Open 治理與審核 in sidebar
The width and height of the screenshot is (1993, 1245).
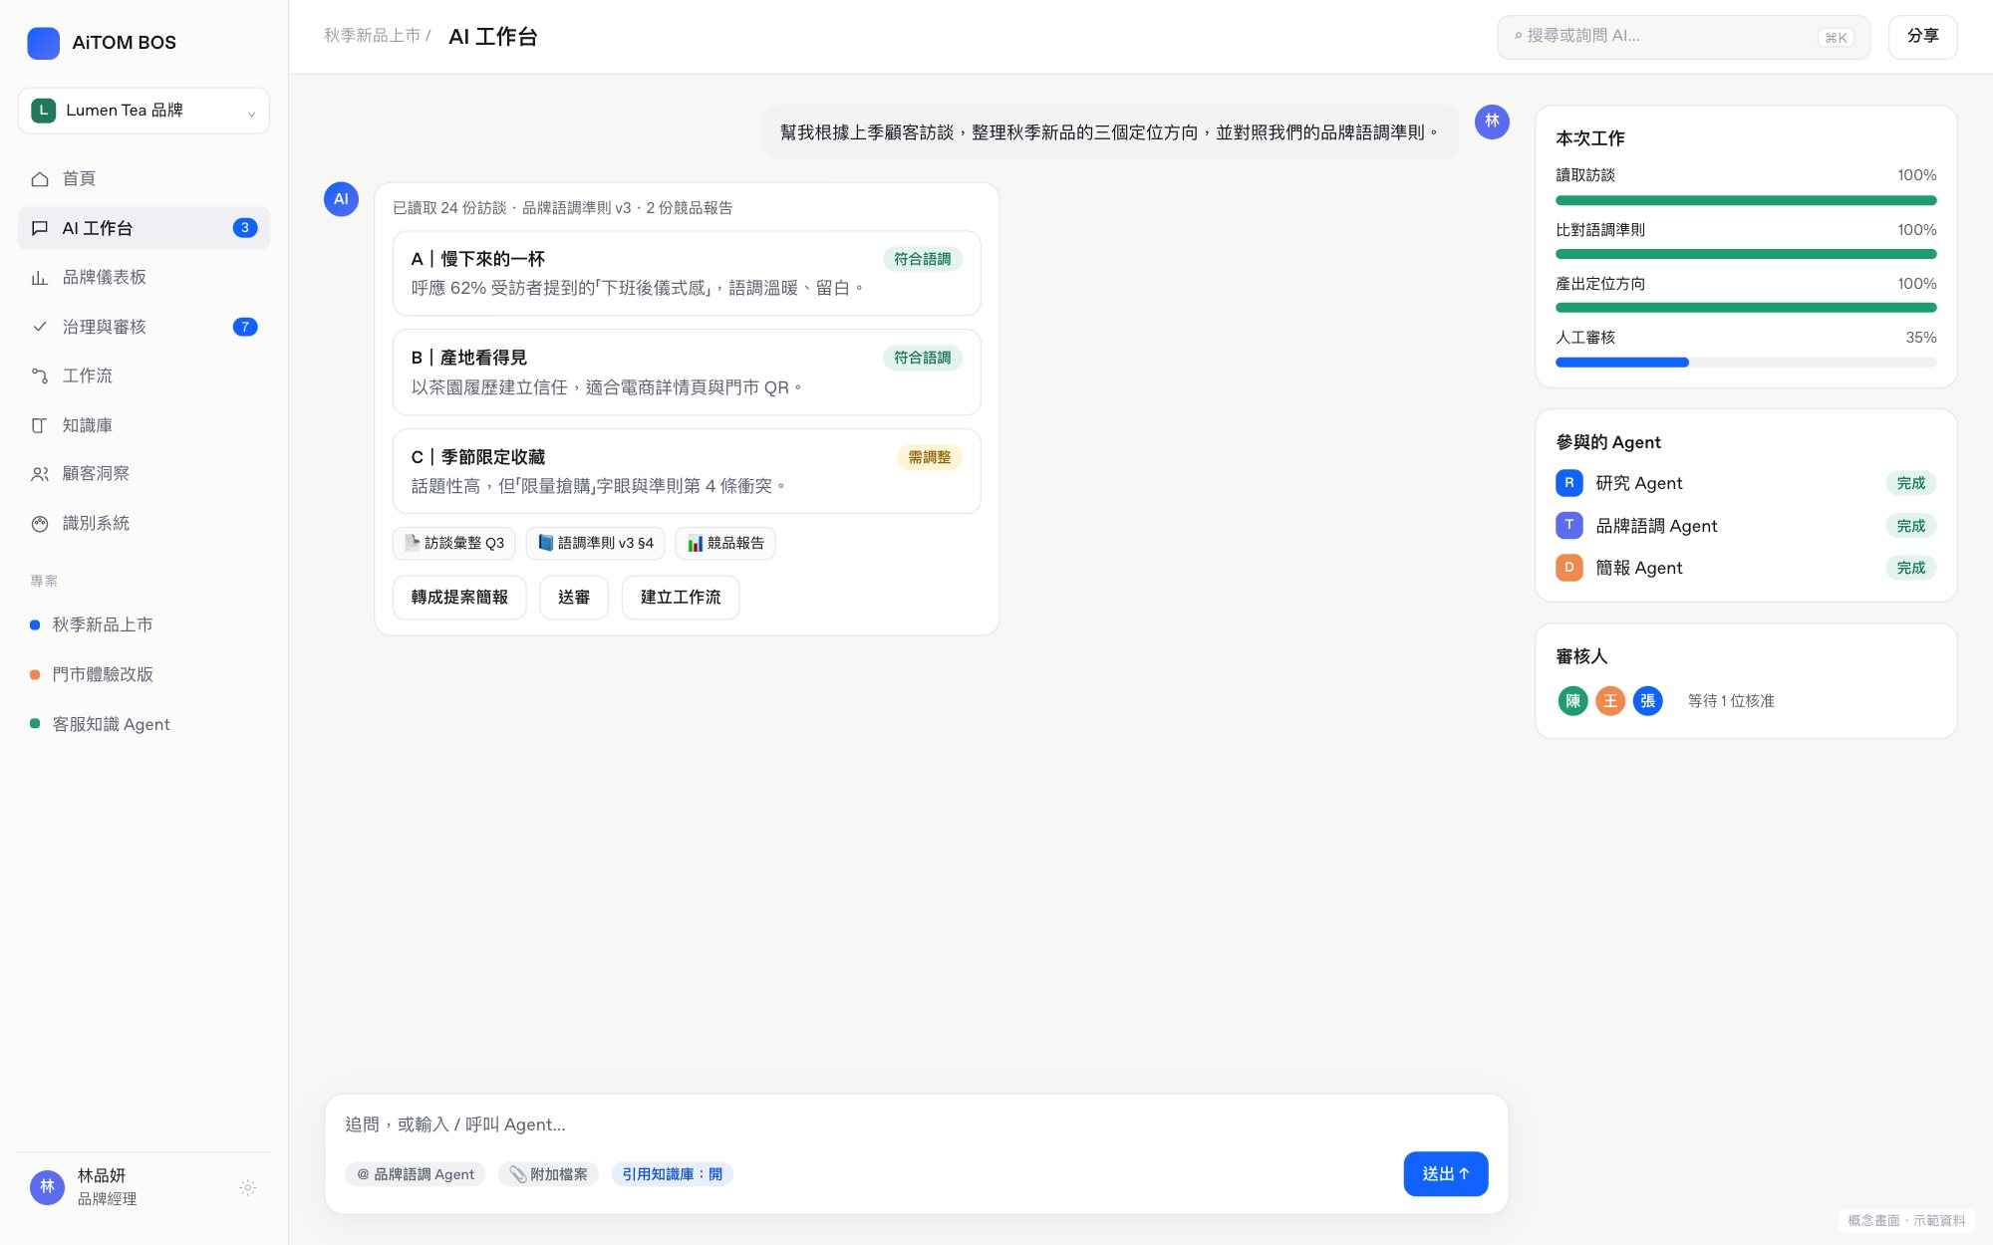coord(143,327)
